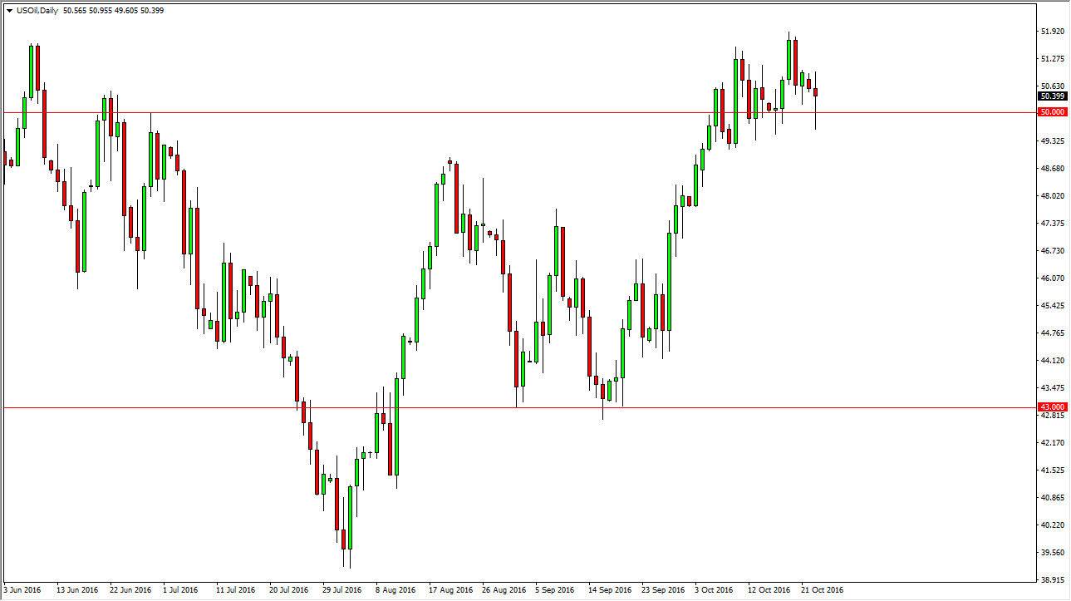Select the red horizontal line at 50.000
This screenshot has height=601, width=1071.
(519, 112)
